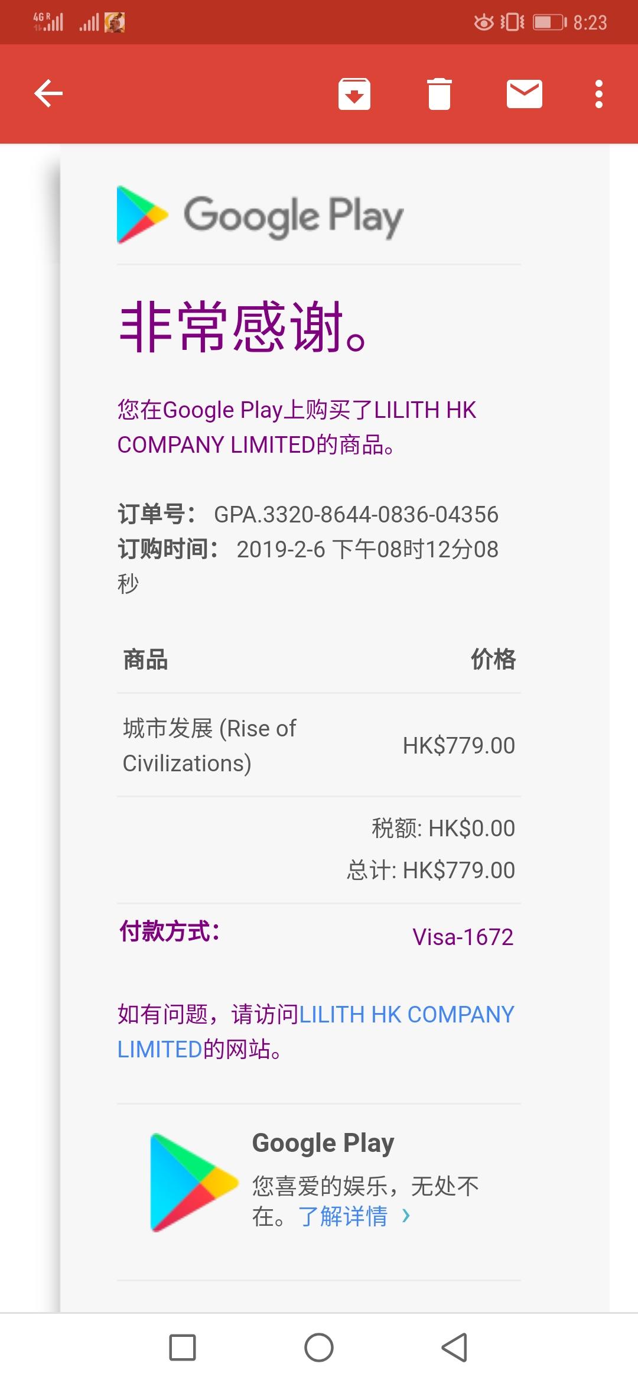
Task: Open the 了解详情 learn more link
Action: coord(343,1216)
